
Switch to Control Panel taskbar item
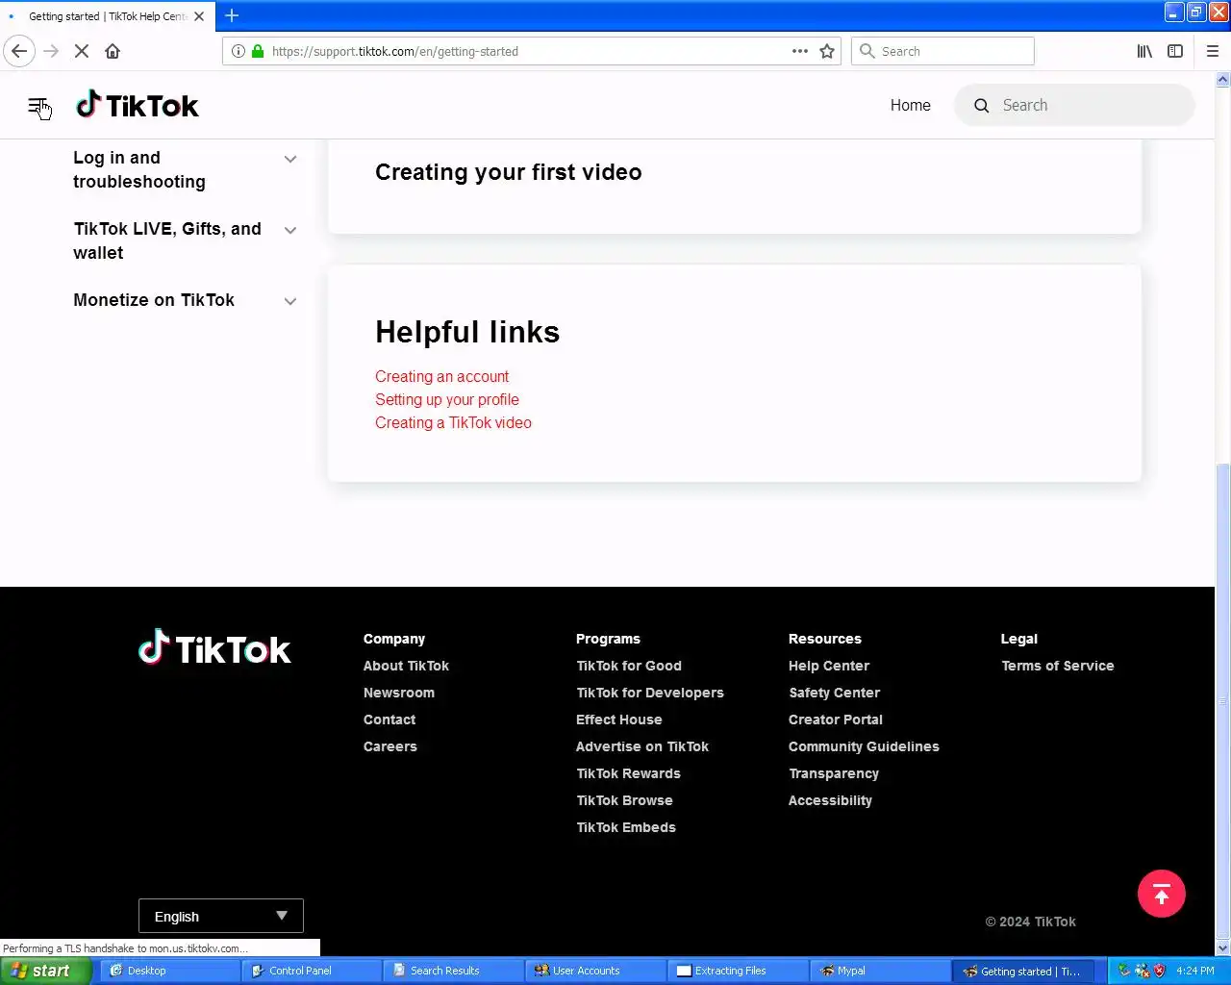[310, 971]
